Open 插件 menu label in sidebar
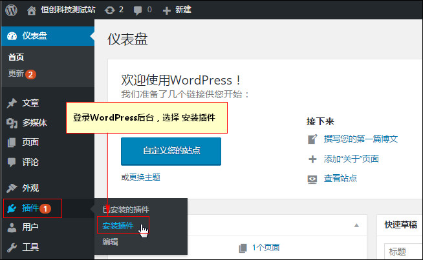 coord(30,208)
